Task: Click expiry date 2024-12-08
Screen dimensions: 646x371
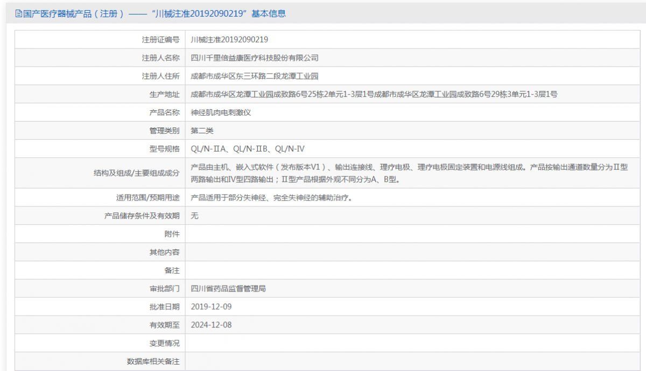Action: [x=212, y=325]
